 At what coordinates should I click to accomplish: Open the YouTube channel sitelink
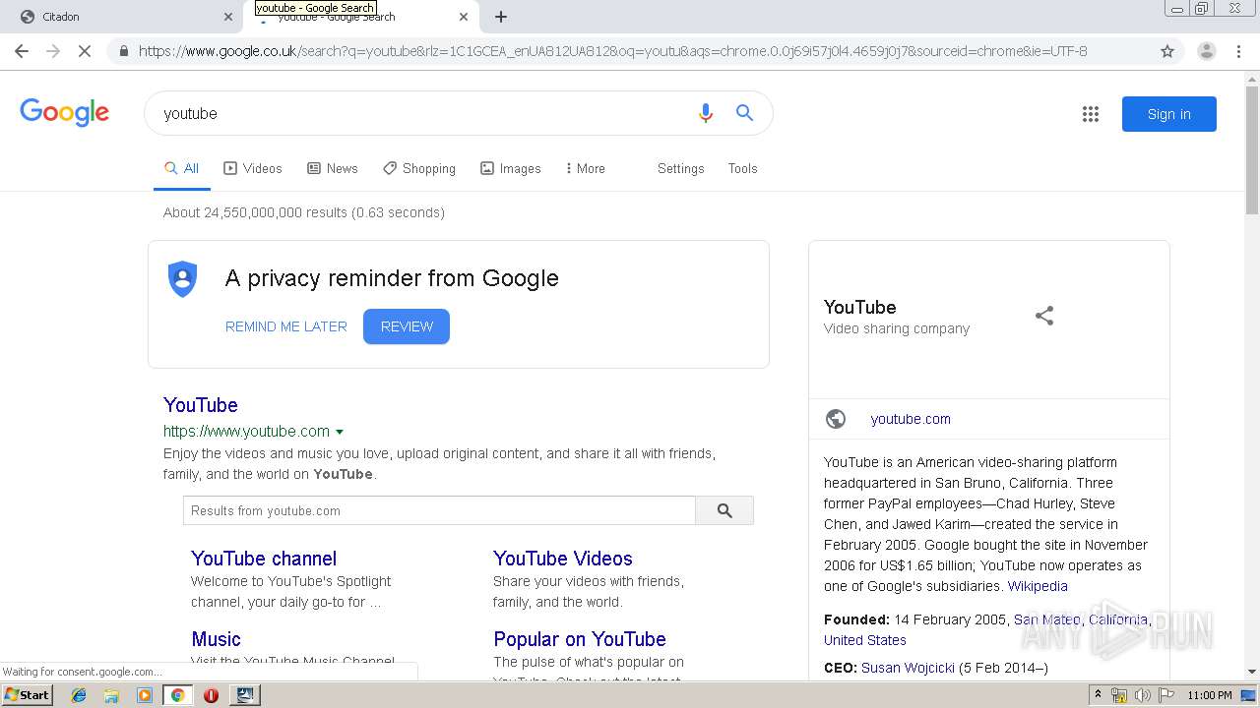coord(264,559)
